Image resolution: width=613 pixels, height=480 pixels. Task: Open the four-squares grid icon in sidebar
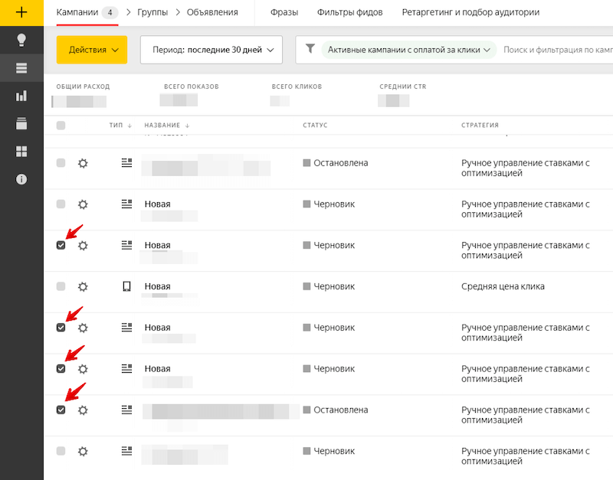tap(21, 151)
